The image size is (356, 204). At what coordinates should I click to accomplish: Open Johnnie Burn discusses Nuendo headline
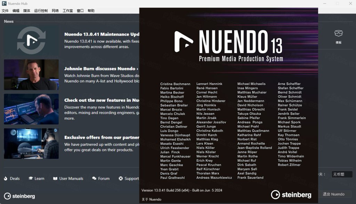coord(101,68)
